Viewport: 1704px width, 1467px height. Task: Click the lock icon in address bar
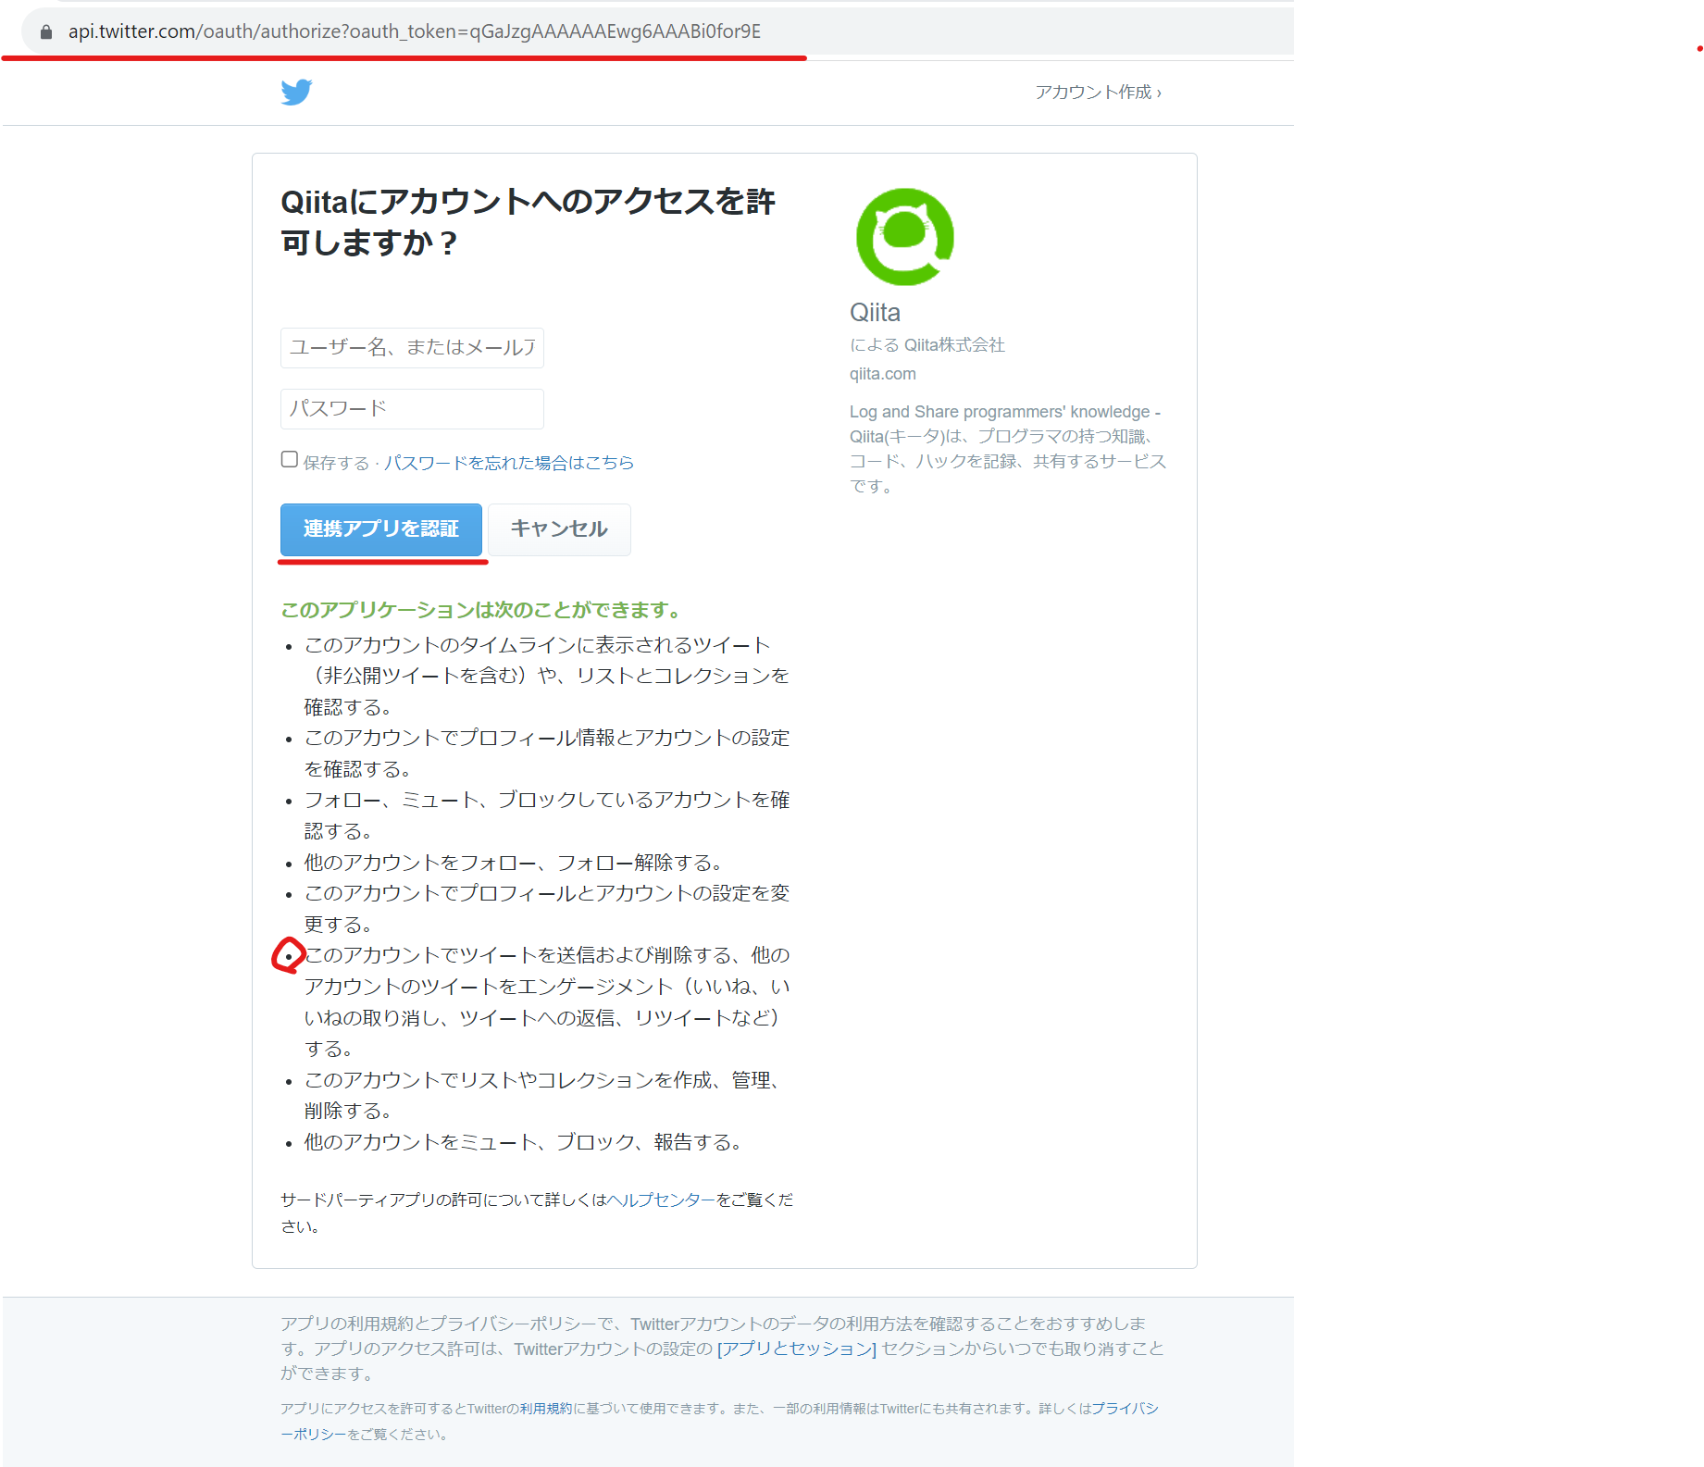tap(46, 32)
